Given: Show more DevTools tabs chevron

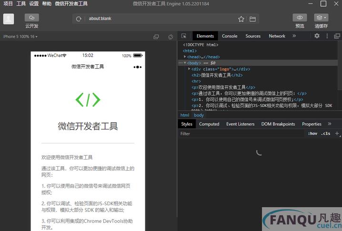Looking at the screenshot, I should [294, 36].
